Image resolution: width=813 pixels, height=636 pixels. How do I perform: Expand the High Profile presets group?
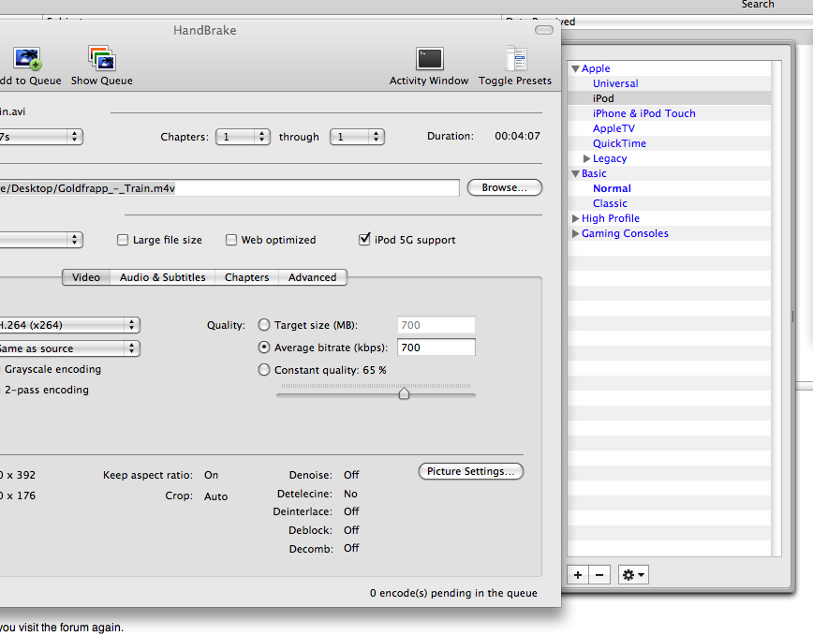[575, 219]
